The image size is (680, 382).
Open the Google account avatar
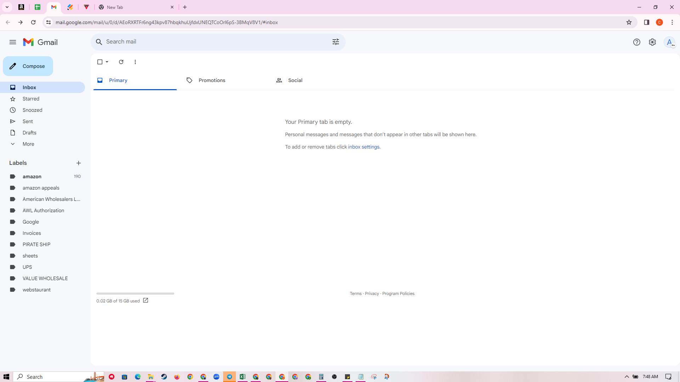coord(669,42)
